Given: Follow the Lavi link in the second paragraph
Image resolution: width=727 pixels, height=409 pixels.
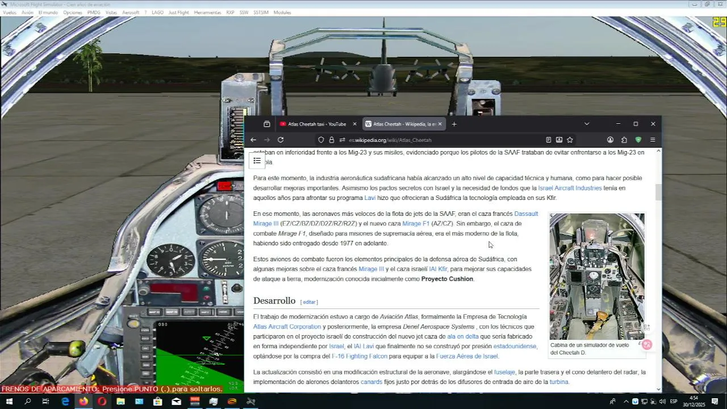Looking at the screenshot, I should [x=370, y=198].
